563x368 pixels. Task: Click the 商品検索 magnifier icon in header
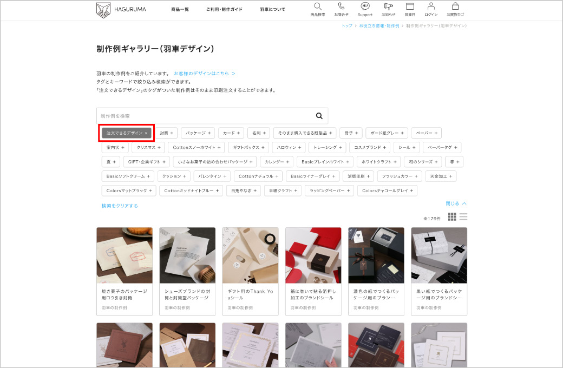coord(318,7)
